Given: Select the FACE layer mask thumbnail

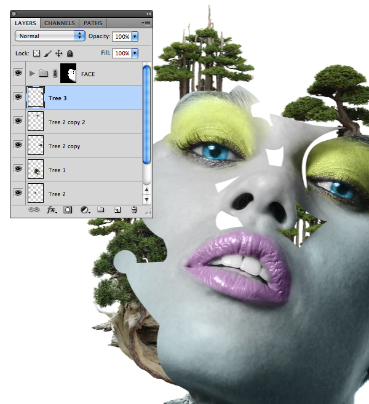Looking at the screenshot, I should tap(68, 73).
